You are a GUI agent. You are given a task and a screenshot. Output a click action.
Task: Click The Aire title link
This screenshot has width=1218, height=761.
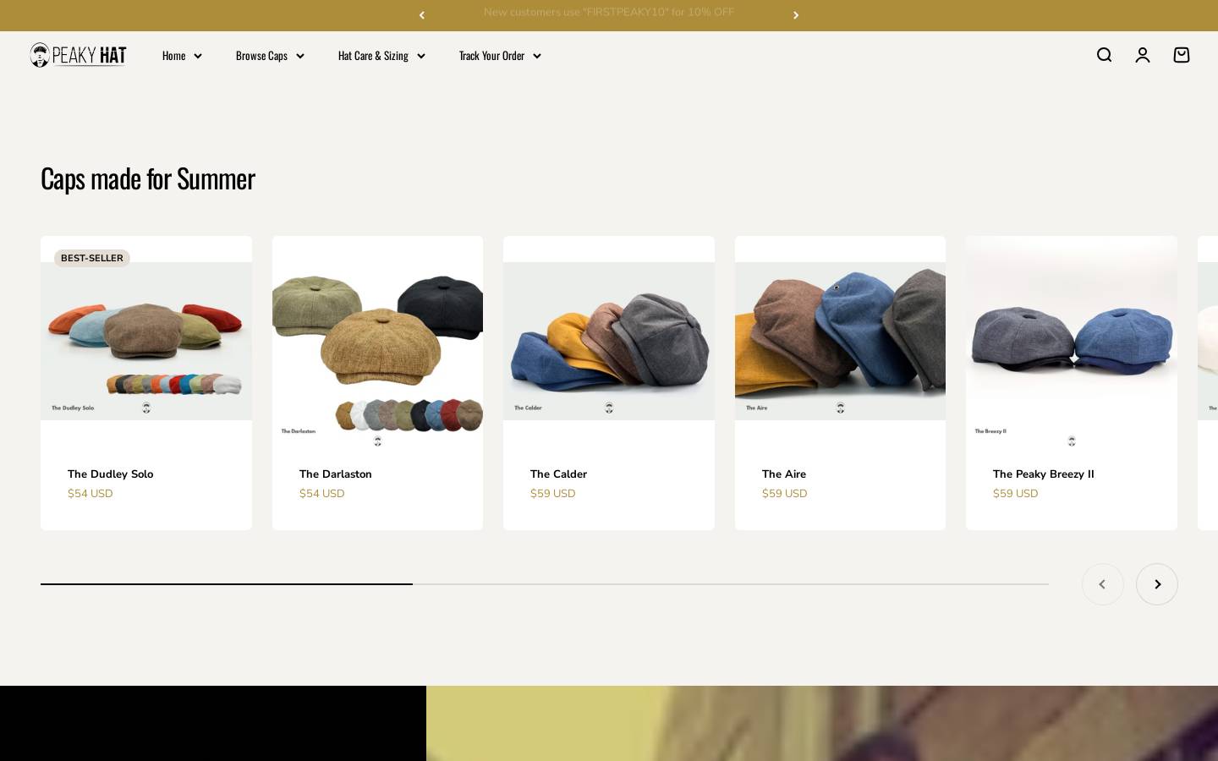[x=784, y=474]
